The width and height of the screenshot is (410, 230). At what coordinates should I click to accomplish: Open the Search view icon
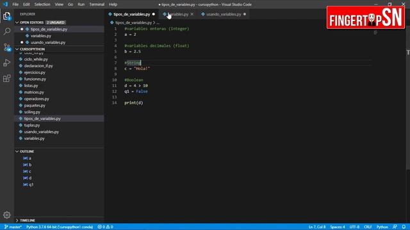[x=7, y=31]
